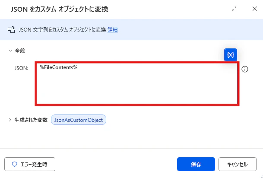Cancel the dialog with キャンセル

coord(238,164)
